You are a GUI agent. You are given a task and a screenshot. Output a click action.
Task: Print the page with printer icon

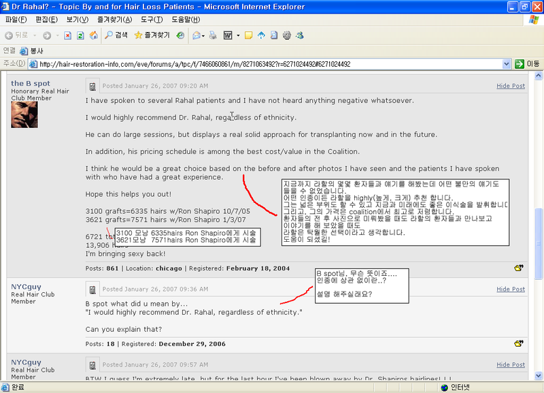tap(213, 35)
